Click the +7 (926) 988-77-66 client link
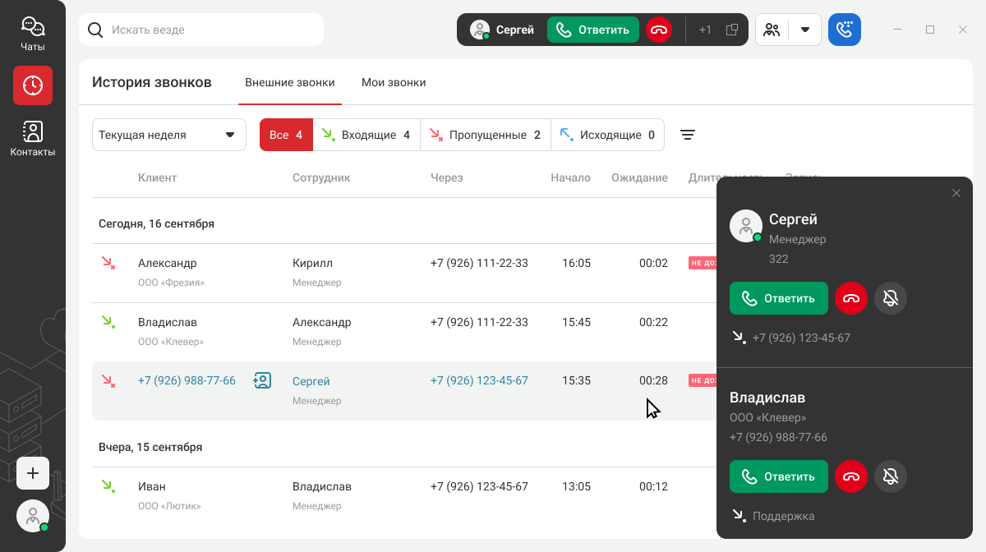The image size is (986, 552). tap(187, 380)
